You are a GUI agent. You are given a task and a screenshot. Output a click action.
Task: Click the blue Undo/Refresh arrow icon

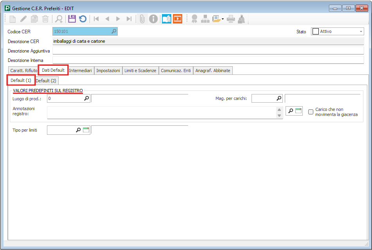[x=83, y=19]
